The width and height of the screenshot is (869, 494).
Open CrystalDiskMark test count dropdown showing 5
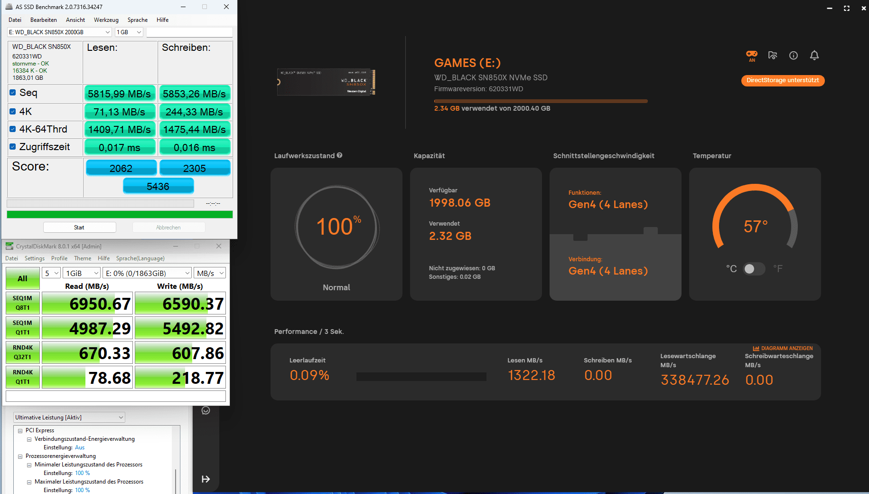click(x=51, y=273)
